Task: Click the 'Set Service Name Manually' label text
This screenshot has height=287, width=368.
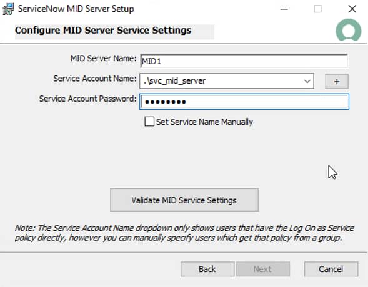Action: coord(204,122)
